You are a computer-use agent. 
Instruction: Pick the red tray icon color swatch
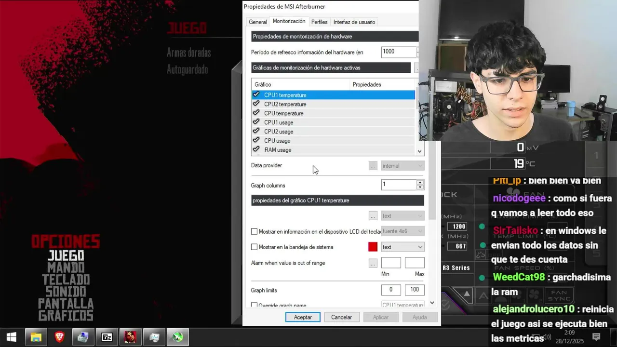pyautogui.click(x=373, y=247)
